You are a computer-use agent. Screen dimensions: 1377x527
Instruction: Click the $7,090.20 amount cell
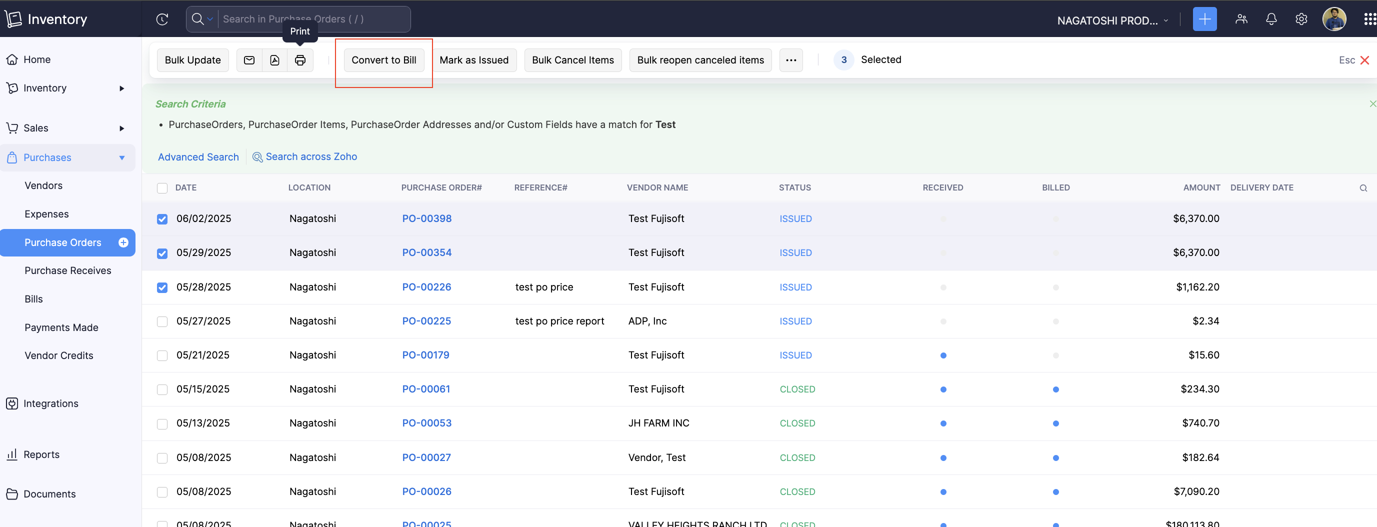[x=1196, y=491]
